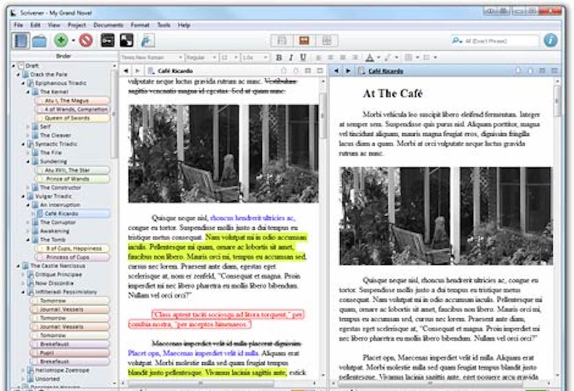The image size is (574, 391).
Task: Click the red Trash toolbar icon
Action: (x=86, y=40)
